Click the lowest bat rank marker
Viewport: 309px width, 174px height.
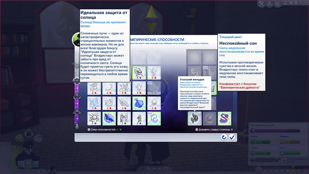coord(76,127)
